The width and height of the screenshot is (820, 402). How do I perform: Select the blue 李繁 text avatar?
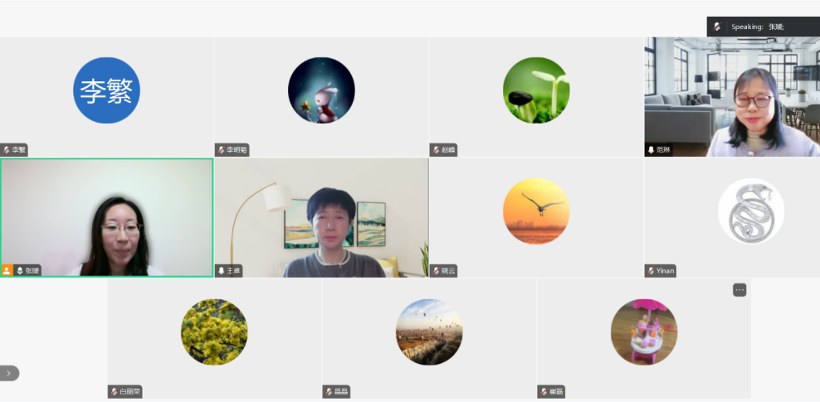coord(107,90)
